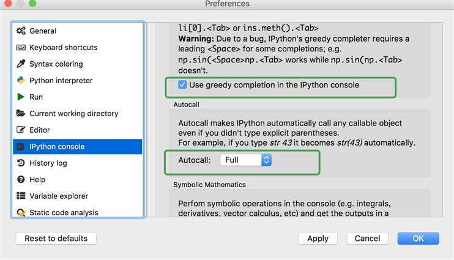Open Help preferences page
The image size is (454, 260).
[78, 179]
